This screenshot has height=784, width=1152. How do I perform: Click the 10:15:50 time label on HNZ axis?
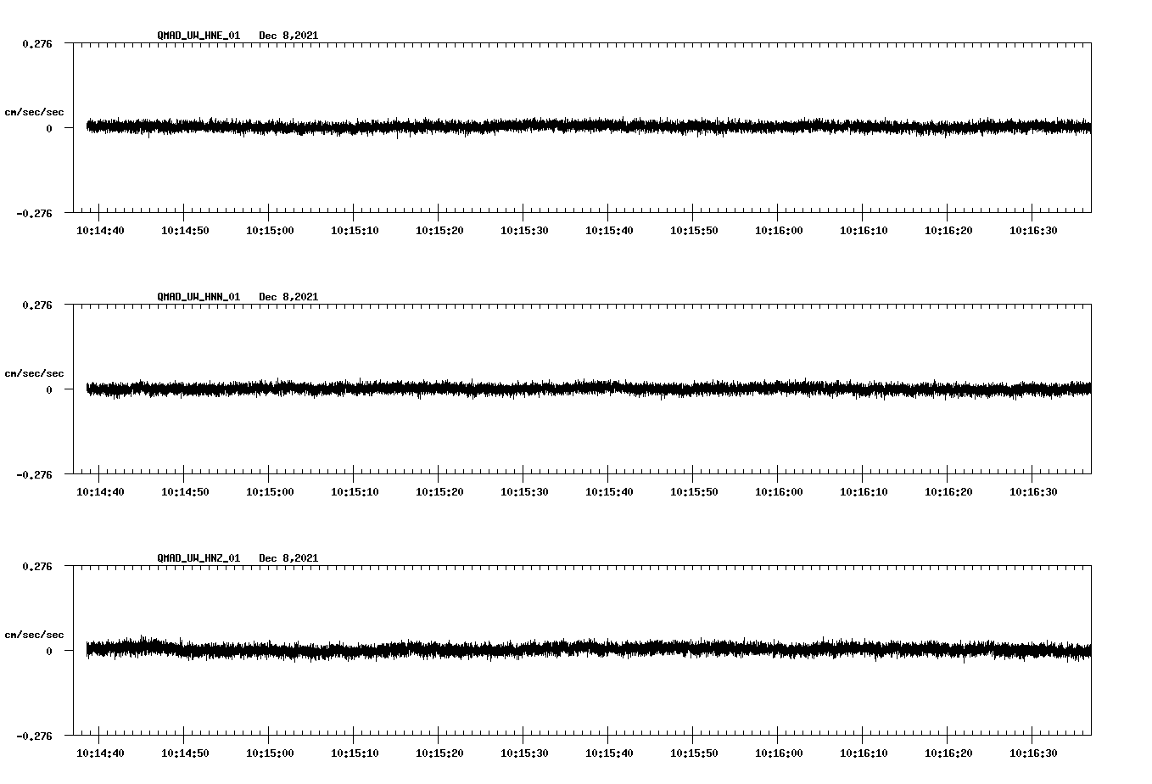click(694, 753)
